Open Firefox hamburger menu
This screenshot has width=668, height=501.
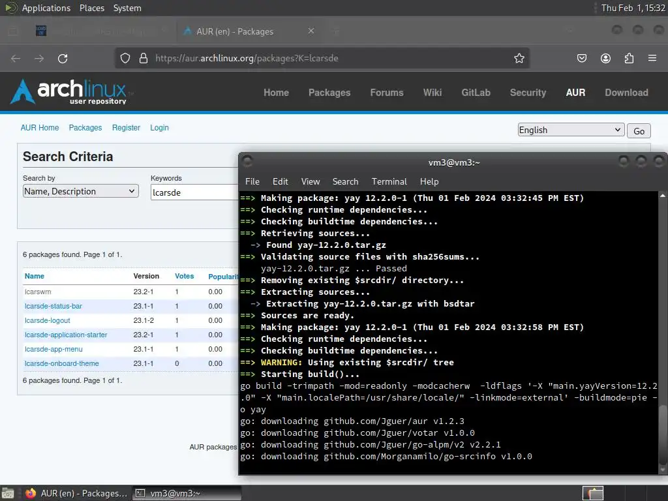pos(652,58)
